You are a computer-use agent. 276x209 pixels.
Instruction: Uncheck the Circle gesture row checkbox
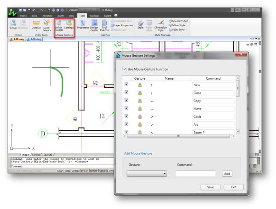126,116
